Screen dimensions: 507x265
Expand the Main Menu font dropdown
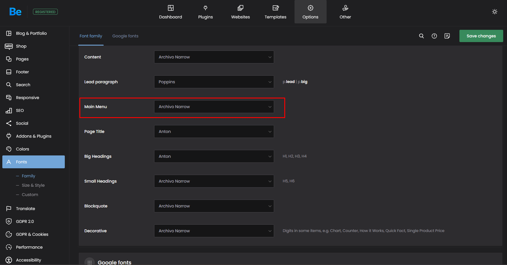click(x=214, y=107)
